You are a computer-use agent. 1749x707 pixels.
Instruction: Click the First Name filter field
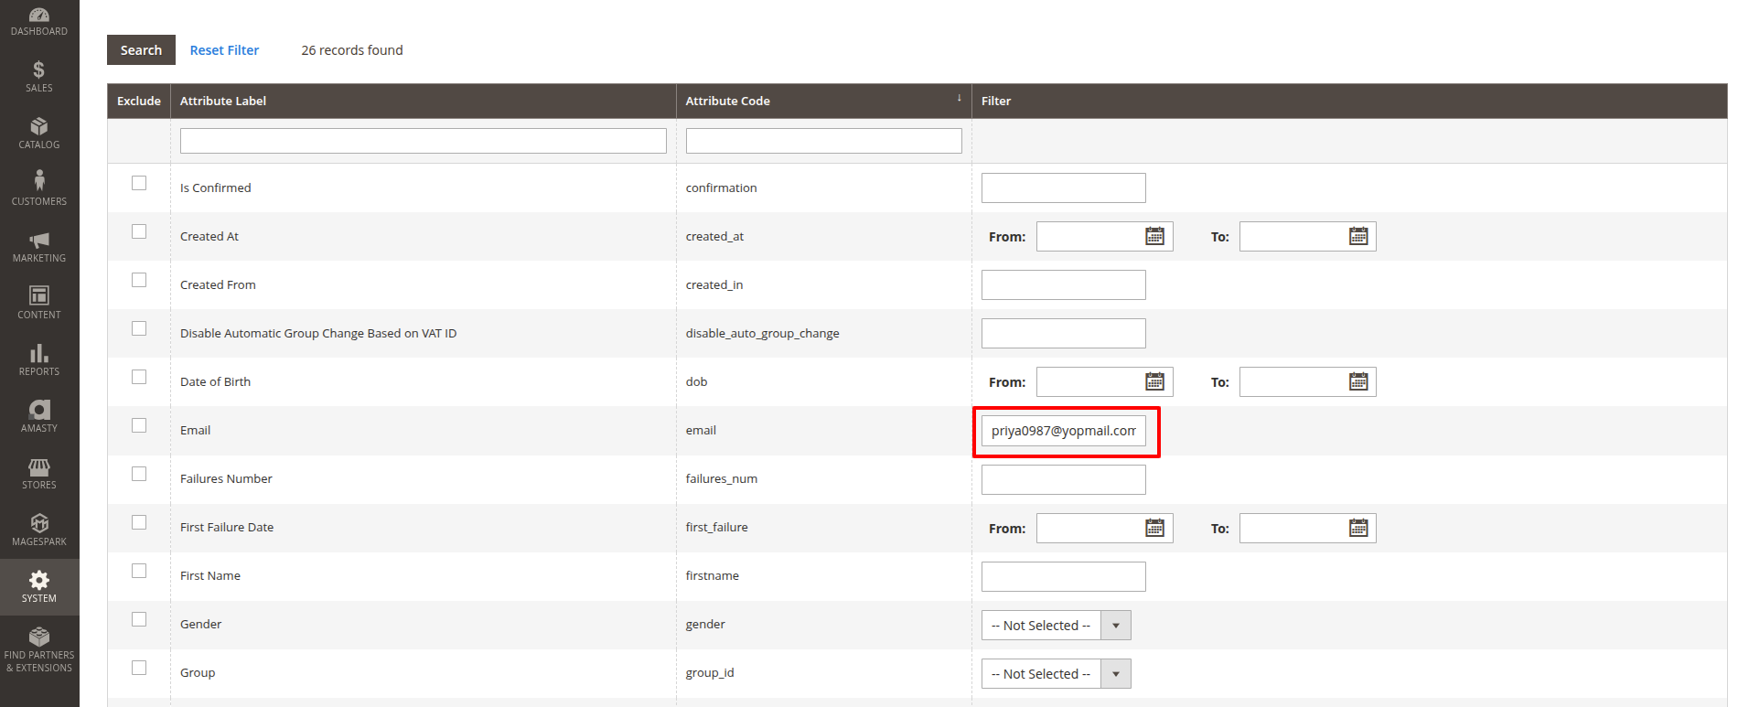click(x=1064, y=577)
